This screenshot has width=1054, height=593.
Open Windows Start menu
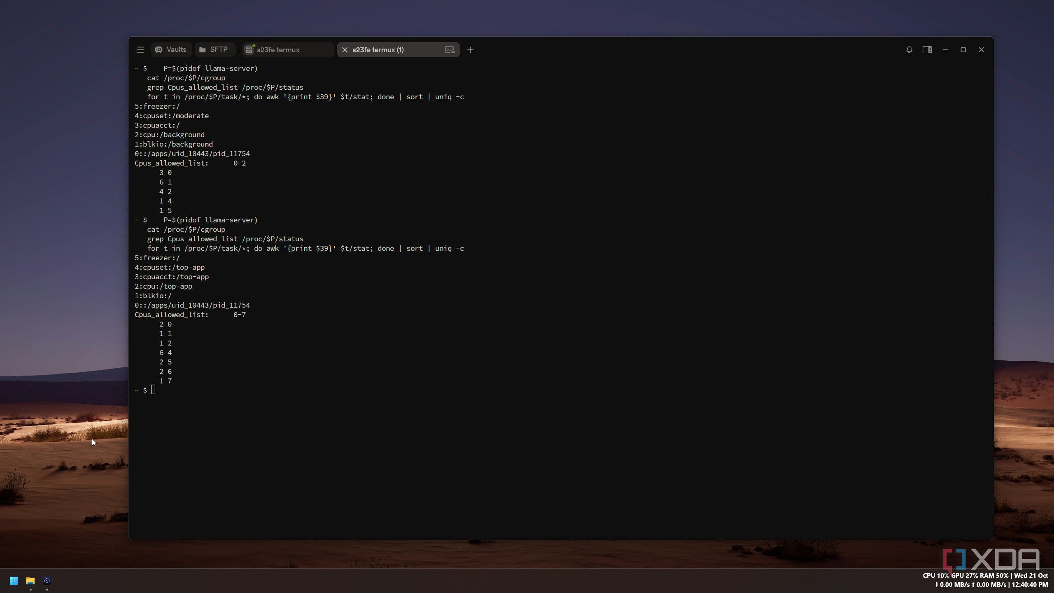(x=14, y=581)
